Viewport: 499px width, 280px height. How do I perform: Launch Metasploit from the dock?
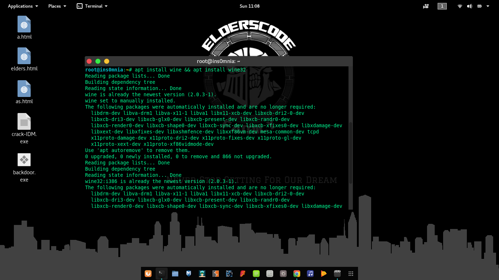click(x=188, y=273)
